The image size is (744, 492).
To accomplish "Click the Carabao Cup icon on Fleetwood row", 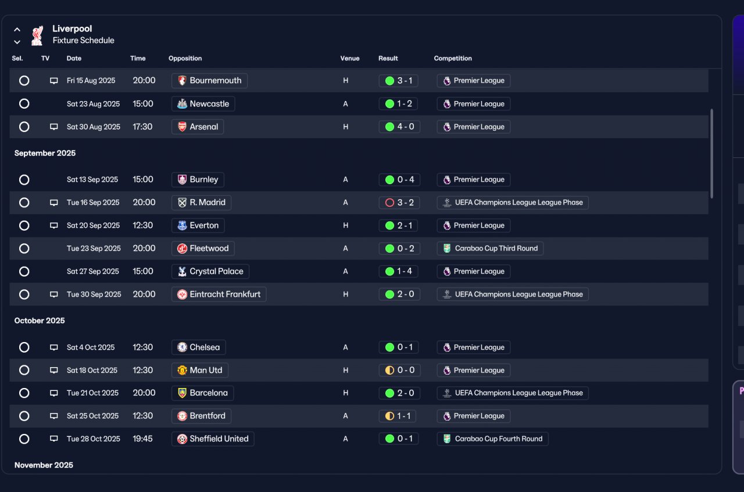I will (x=446, y=249).
